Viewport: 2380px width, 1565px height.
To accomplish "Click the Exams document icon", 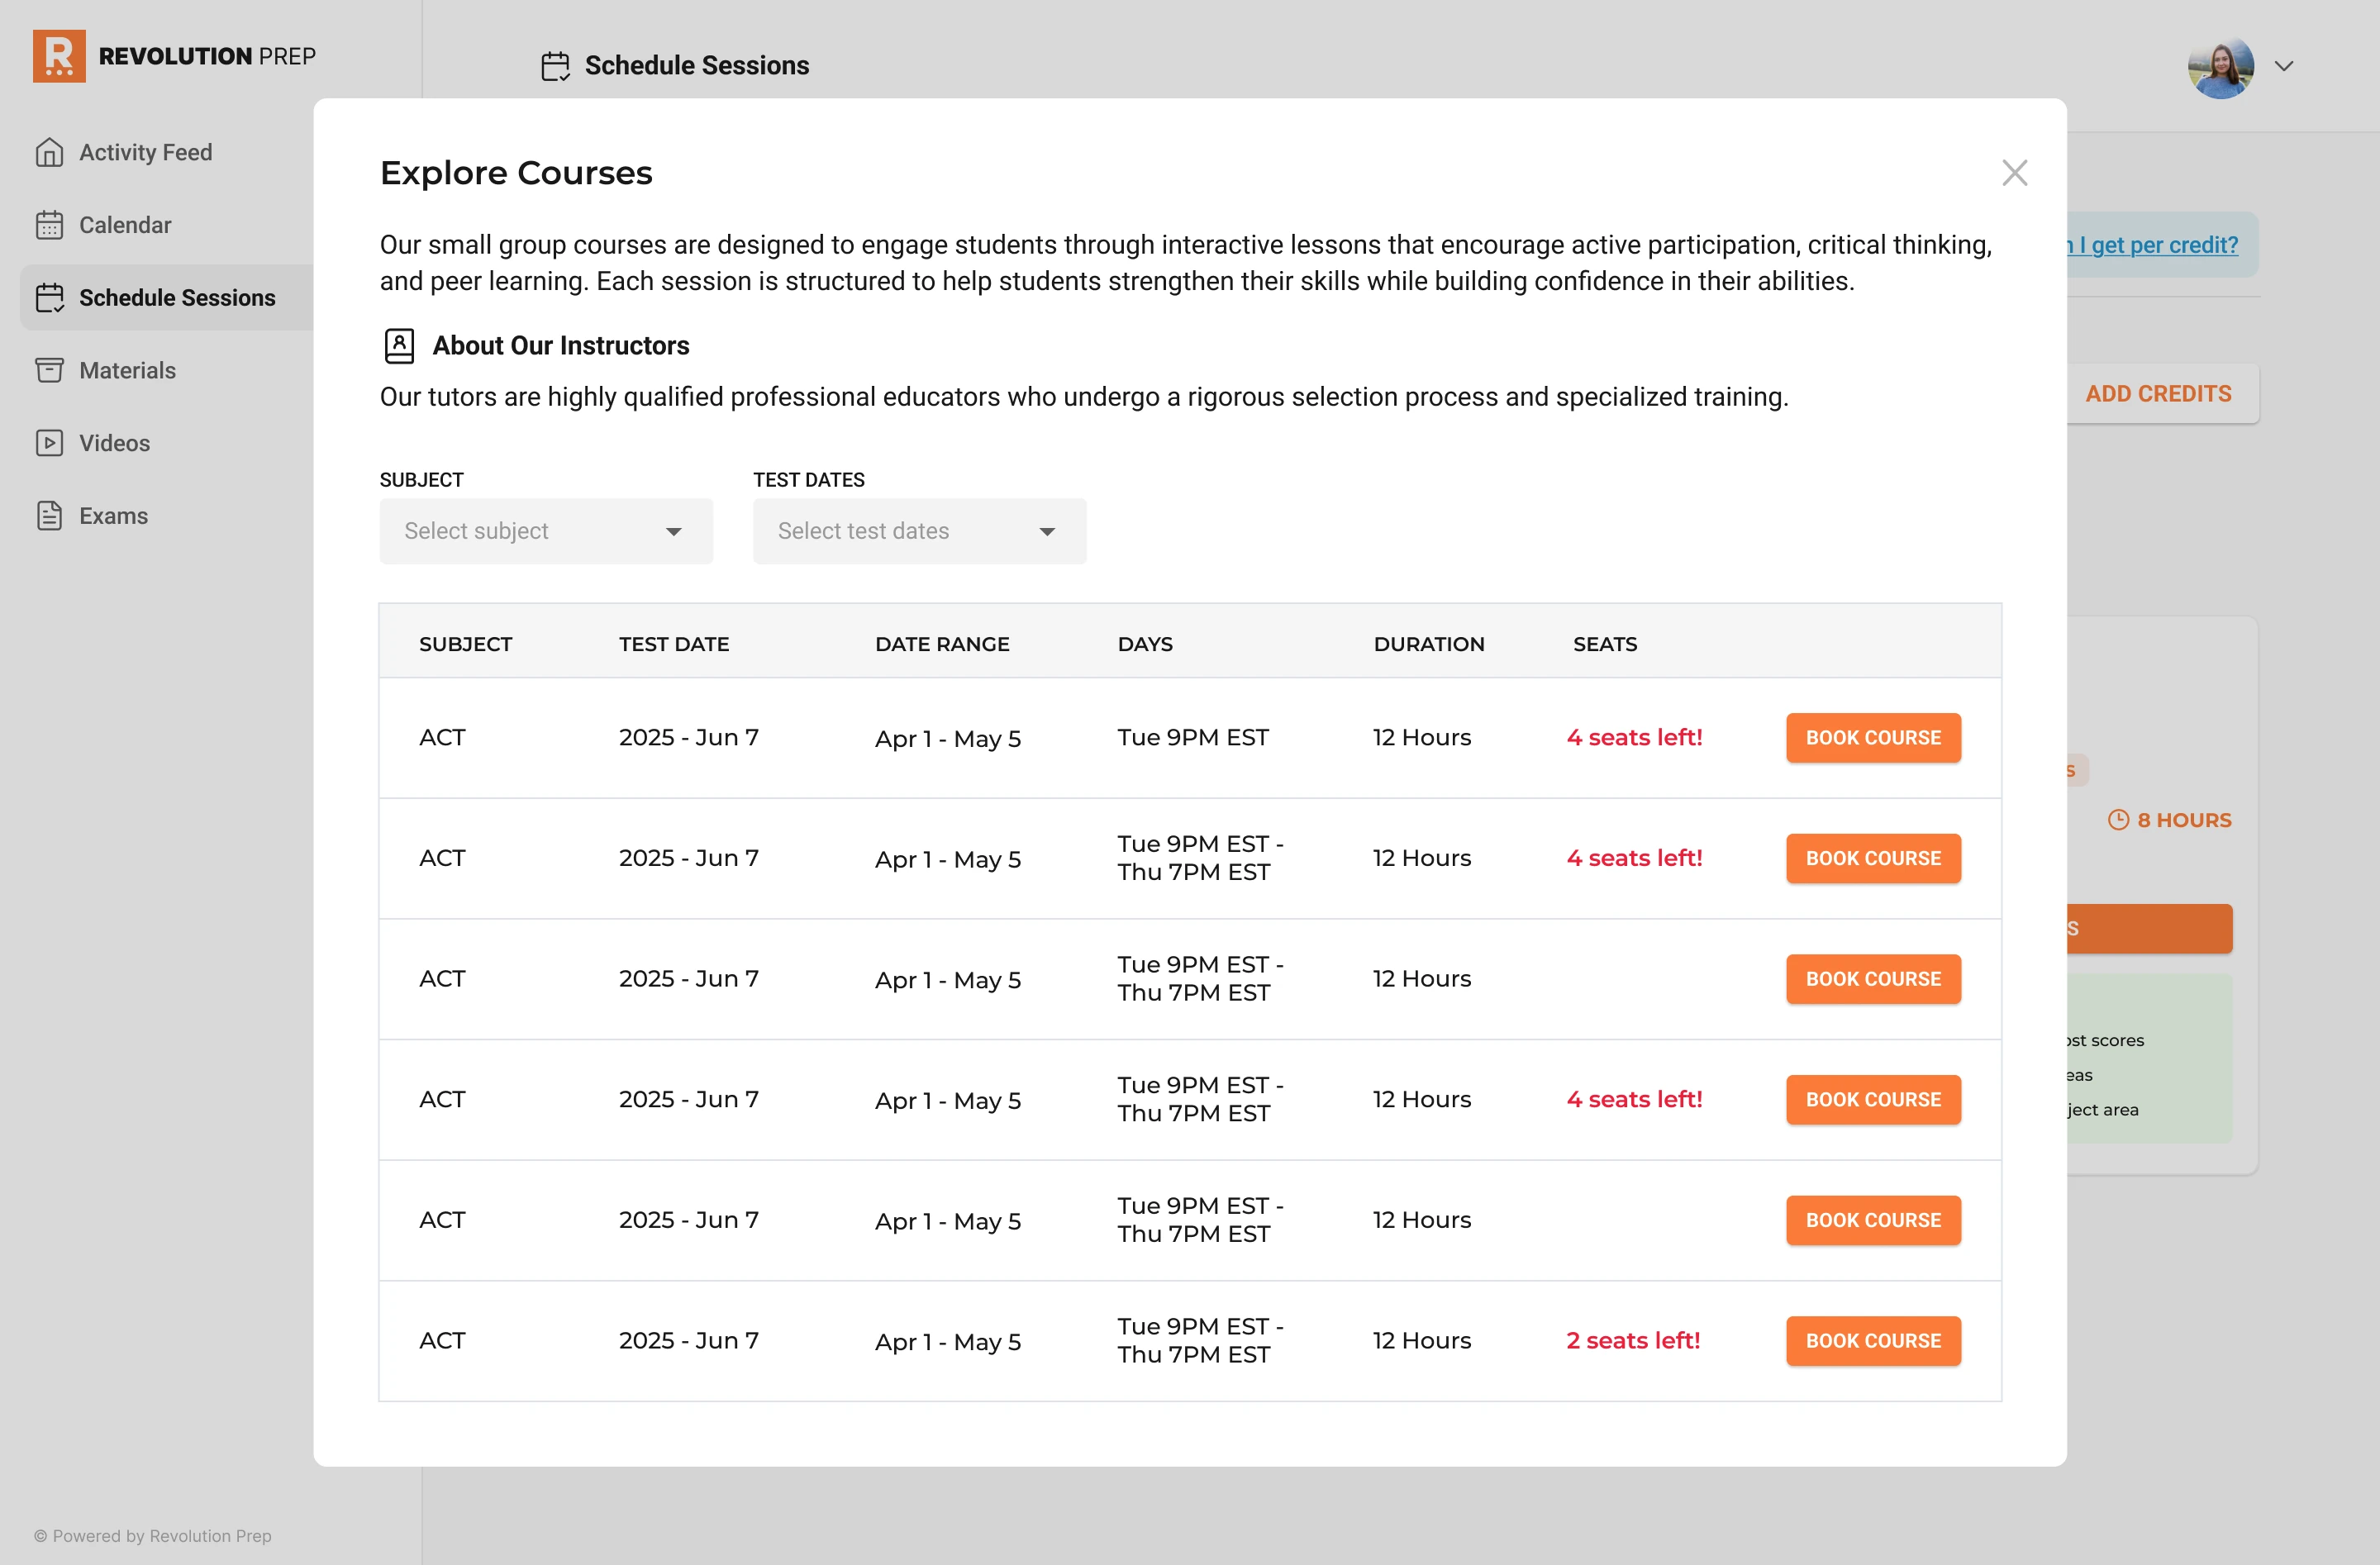I will pos(49,516).
